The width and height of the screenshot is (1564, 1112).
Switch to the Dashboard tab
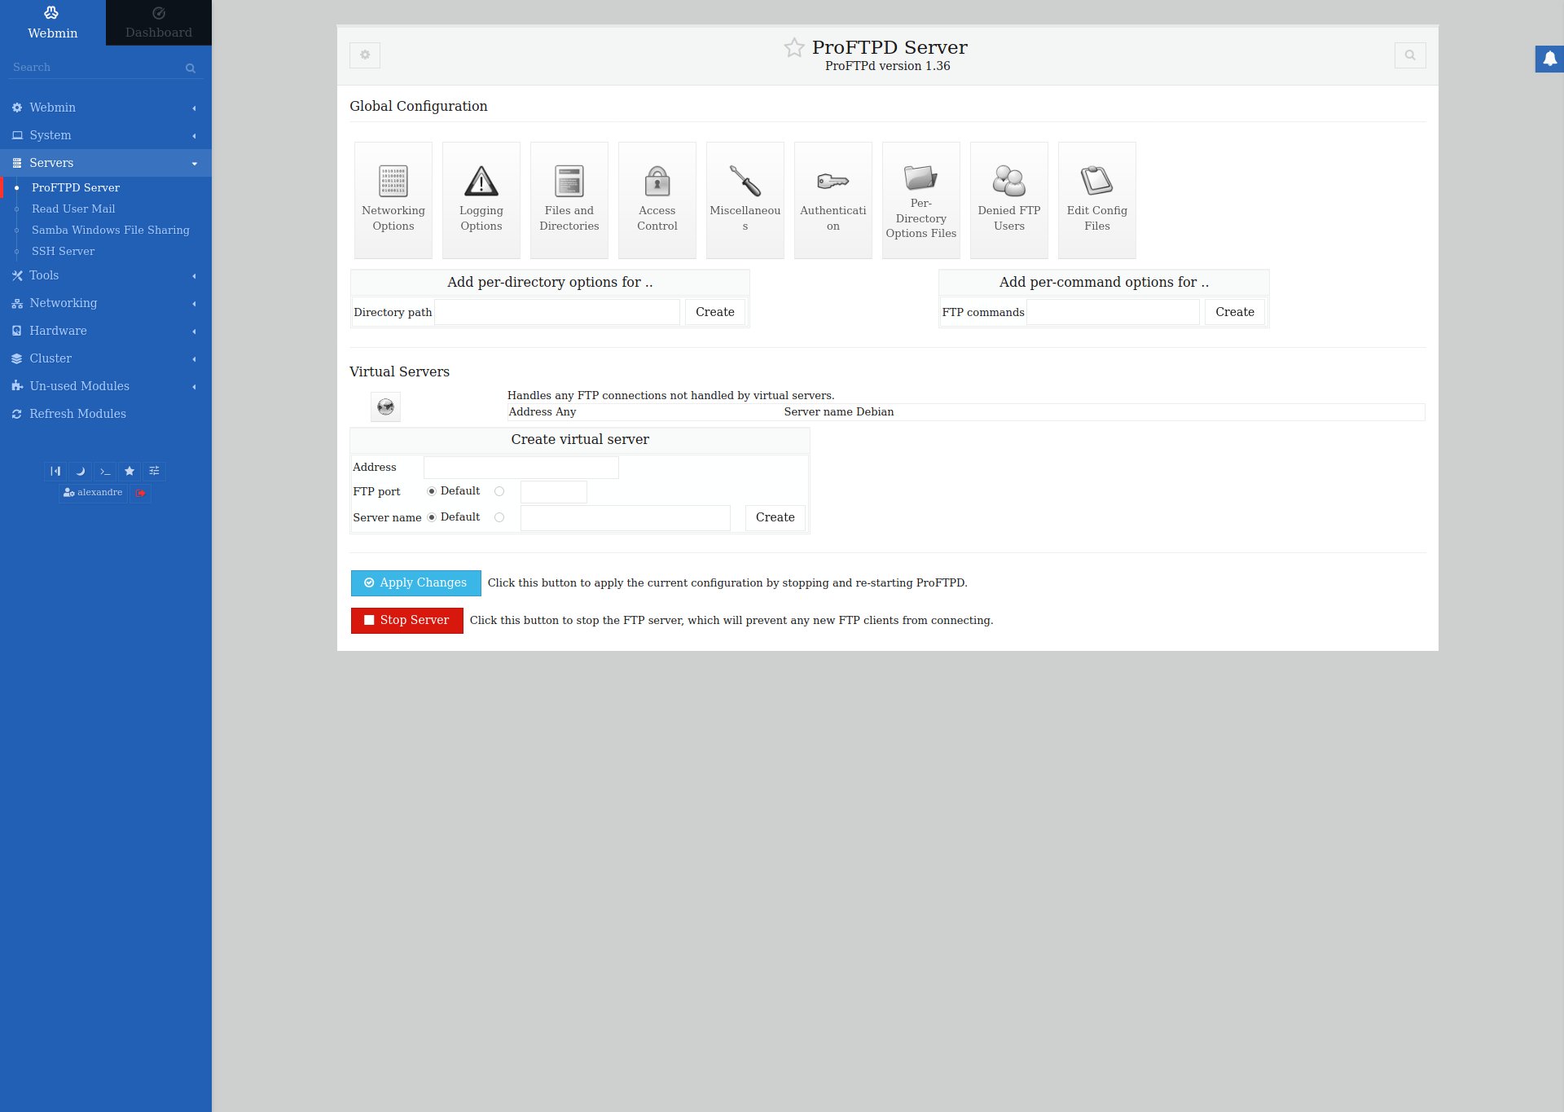pyautogui.click(x=159, y=23)
